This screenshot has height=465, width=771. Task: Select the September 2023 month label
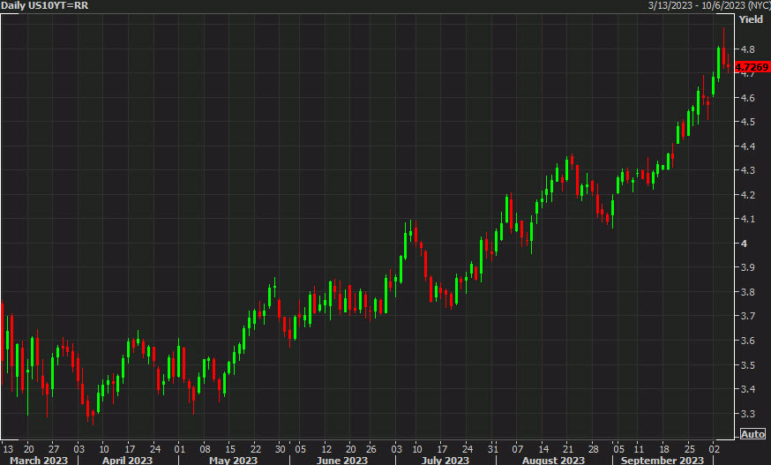click(x=662, y=460)
